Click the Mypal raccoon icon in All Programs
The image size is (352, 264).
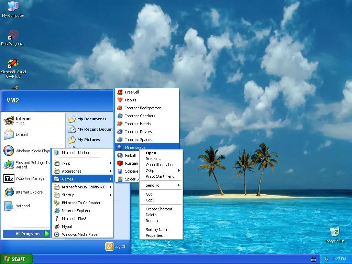tap(57, 227)
